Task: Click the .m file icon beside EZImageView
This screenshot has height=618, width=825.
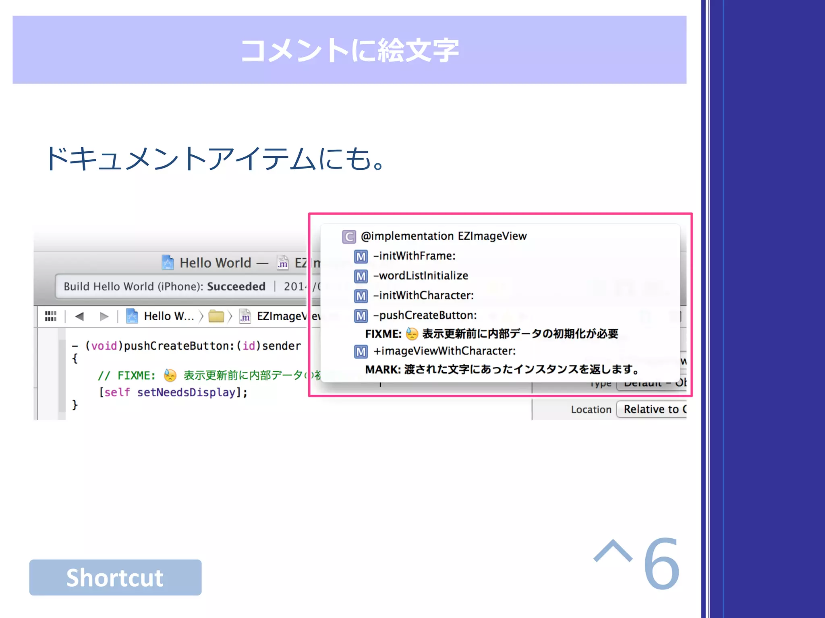Action: coord(245,316)
